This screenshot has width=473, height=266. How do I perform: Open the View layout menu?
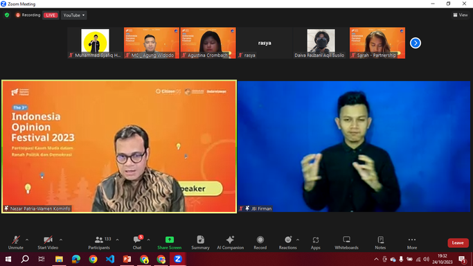(x=461, y=15)
